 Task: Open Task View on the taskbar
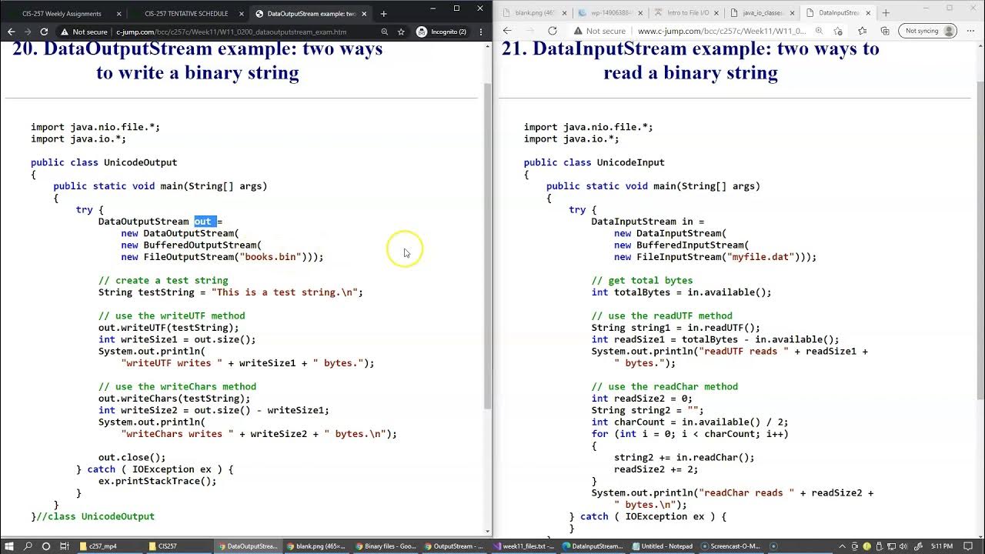pos(65,546)
